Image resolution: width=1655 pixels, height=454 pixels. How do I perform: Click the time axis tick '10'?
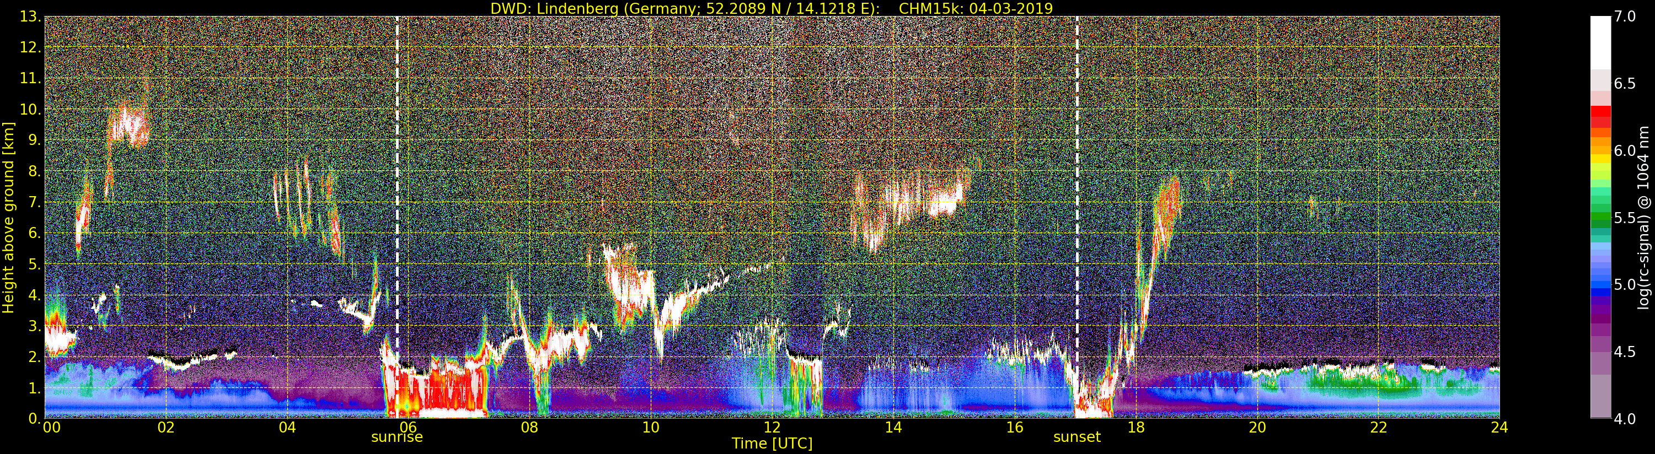tap(651, 427)
